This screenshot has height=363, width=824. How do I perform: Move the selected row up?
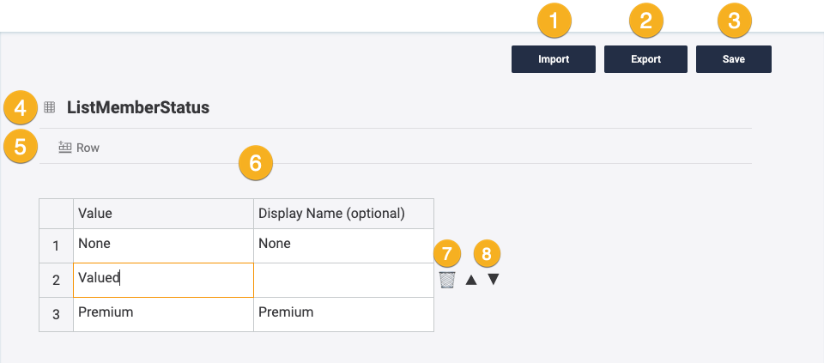pos(471,280)
